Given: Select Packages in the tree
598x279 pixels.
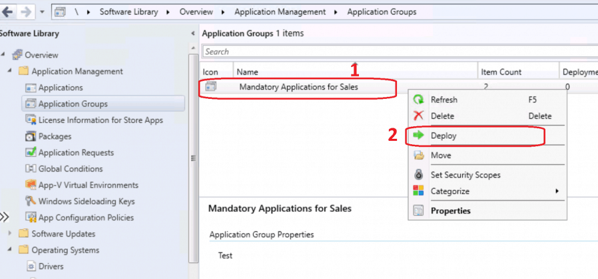Looking at the screenshot, I should [x=55, y=136].
